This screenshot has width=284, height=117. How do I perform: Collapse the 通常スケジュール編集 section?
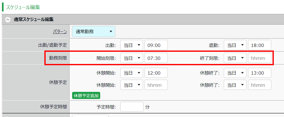(8, 20)
